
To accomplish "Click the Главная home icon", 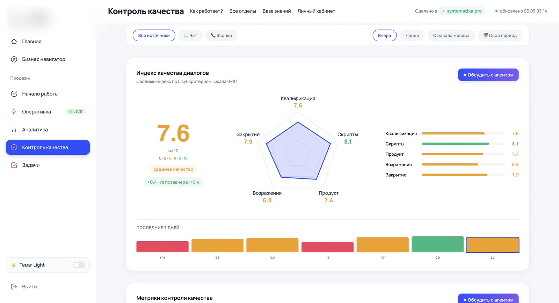I will (14, 42).
